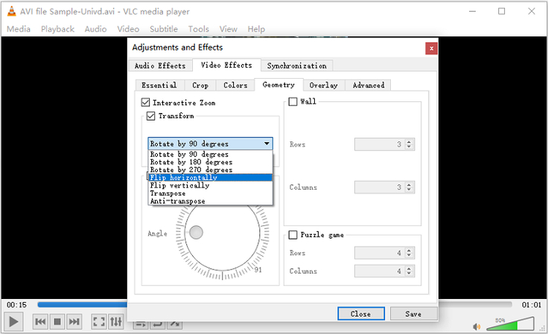Maximize the VLC window
Screen dimensions: 548x334
(x=502, y=11)
